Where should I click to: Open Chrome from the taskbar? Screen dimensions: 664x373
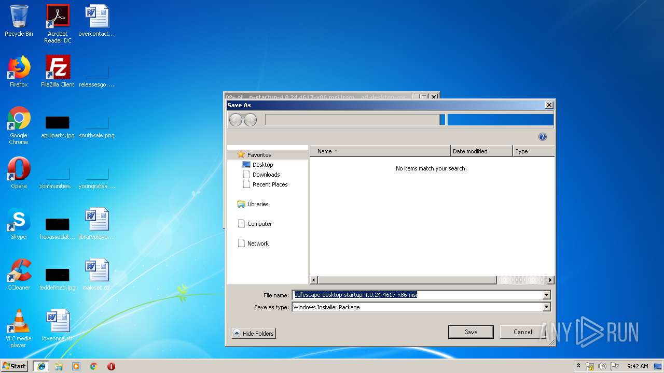point(94,366)
